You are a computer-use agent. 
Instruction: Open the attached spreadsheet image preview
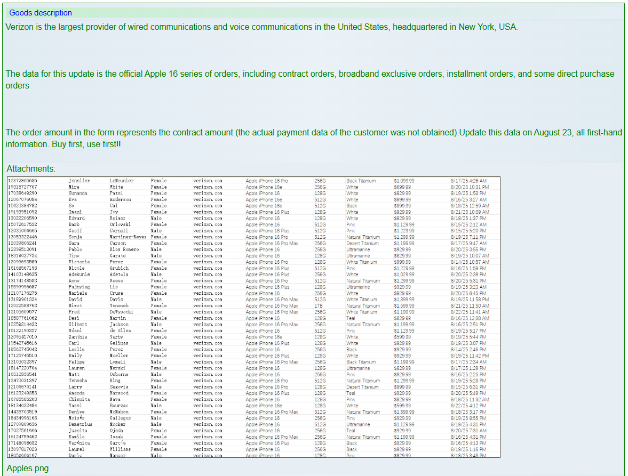pos(253,317)
